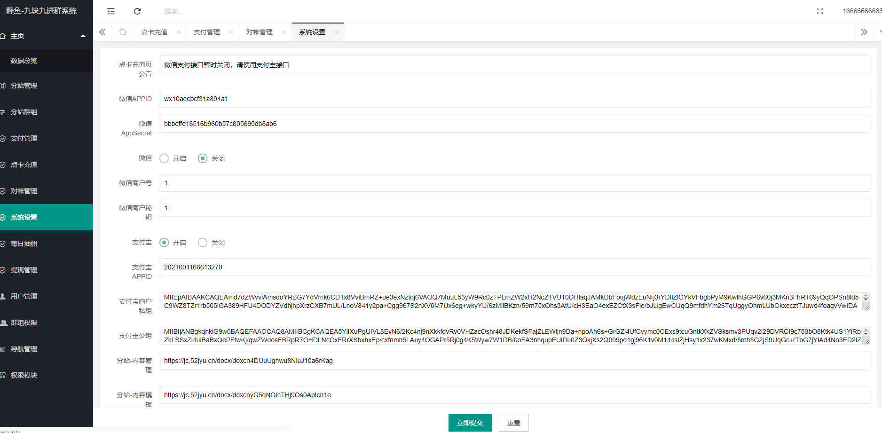882x433 pixels.
Task: Open 用户管理 in the sidebar
Action: (24, 296)
